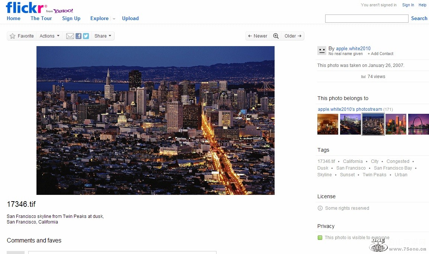Go to the Newer photo
The height and width of the screenshot is (254, 429).
257,36
